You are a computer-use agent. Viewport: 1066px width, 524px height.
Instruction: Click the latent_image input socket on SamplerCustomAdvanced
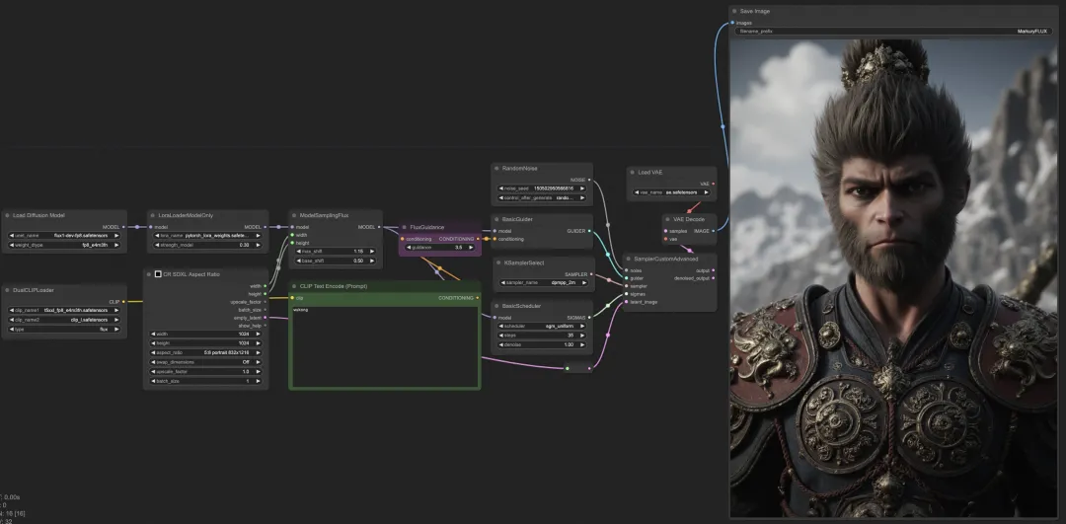626,302
